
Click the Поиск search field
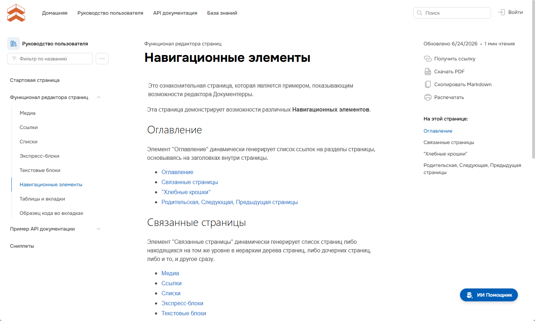pyautogui.click(x=452, y=13)
